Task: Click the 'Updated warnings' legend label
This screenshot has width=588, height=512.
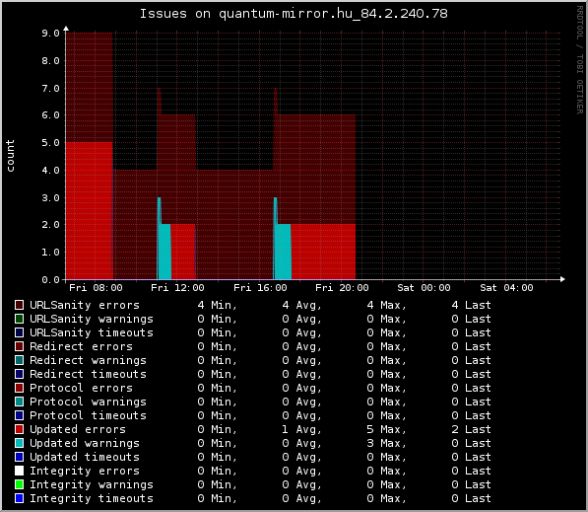Action: click(85, 443)
